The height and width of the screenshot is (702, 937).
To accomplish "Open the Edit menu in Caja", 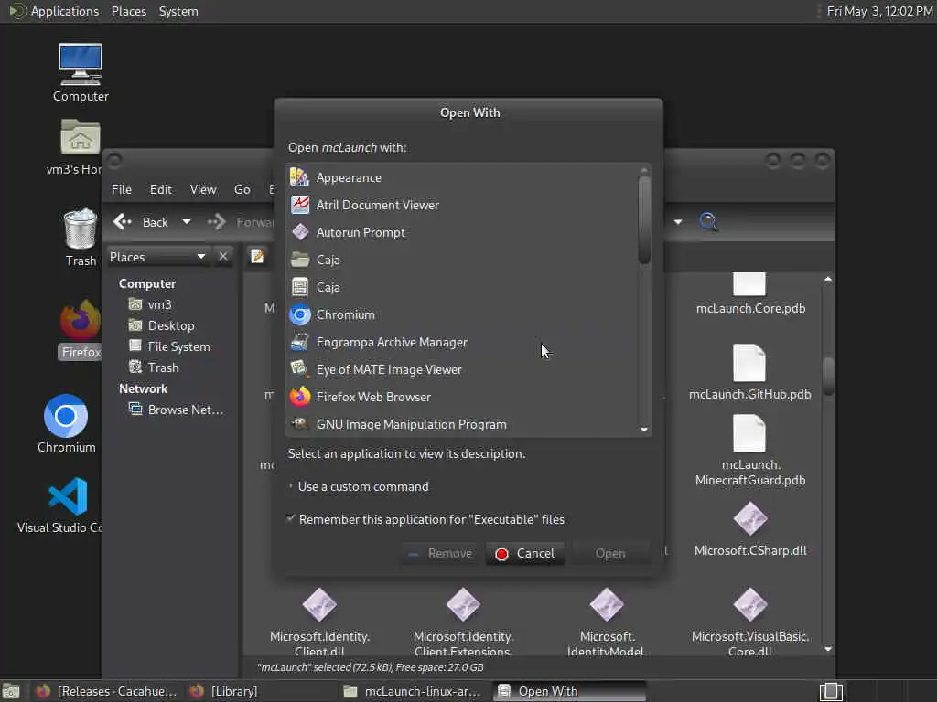I will tap(161, 189).
